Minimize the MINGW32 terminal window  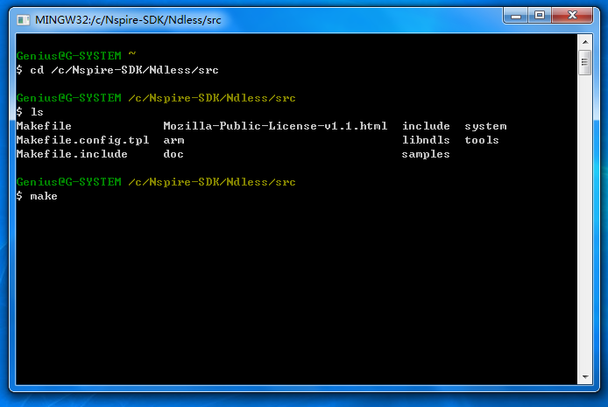coord(515,16)
